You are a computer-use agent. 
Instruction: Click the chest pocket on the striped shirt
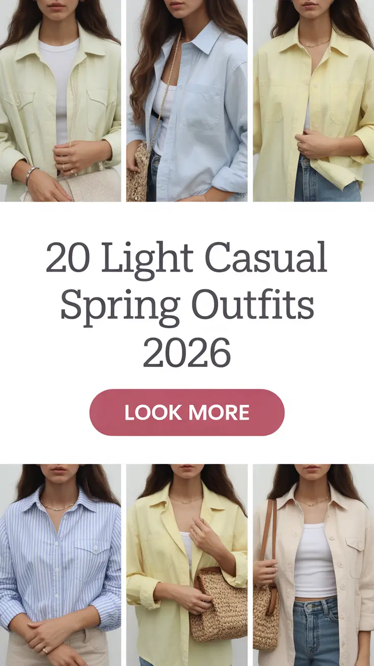click(x=93, y=558)
